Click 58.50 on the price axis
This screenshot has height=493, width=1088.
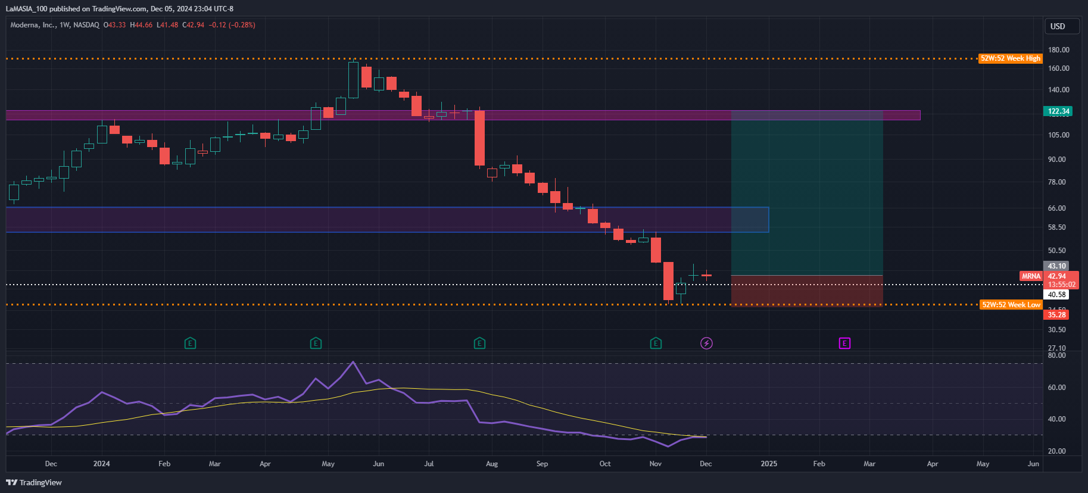click(x=1057, y=227)
